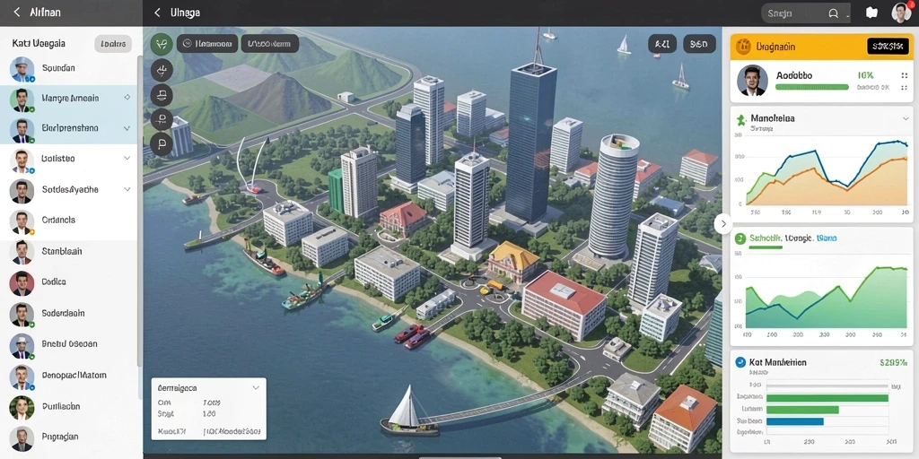Select the Sarhotik tab label
Image resolution: width=919 pixels, height=459 pixels.
coord(766,238)
